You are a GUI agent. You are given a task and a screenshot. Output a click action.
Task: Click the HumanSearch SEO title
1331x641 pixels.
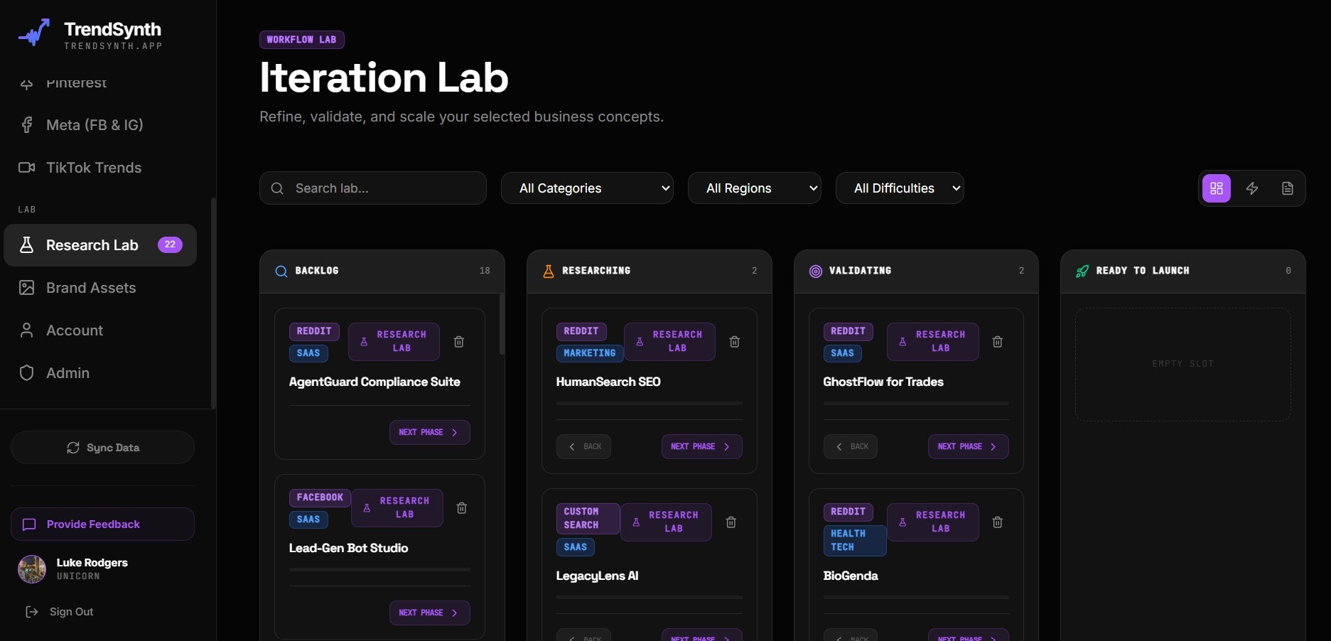(x=608, y=382)
